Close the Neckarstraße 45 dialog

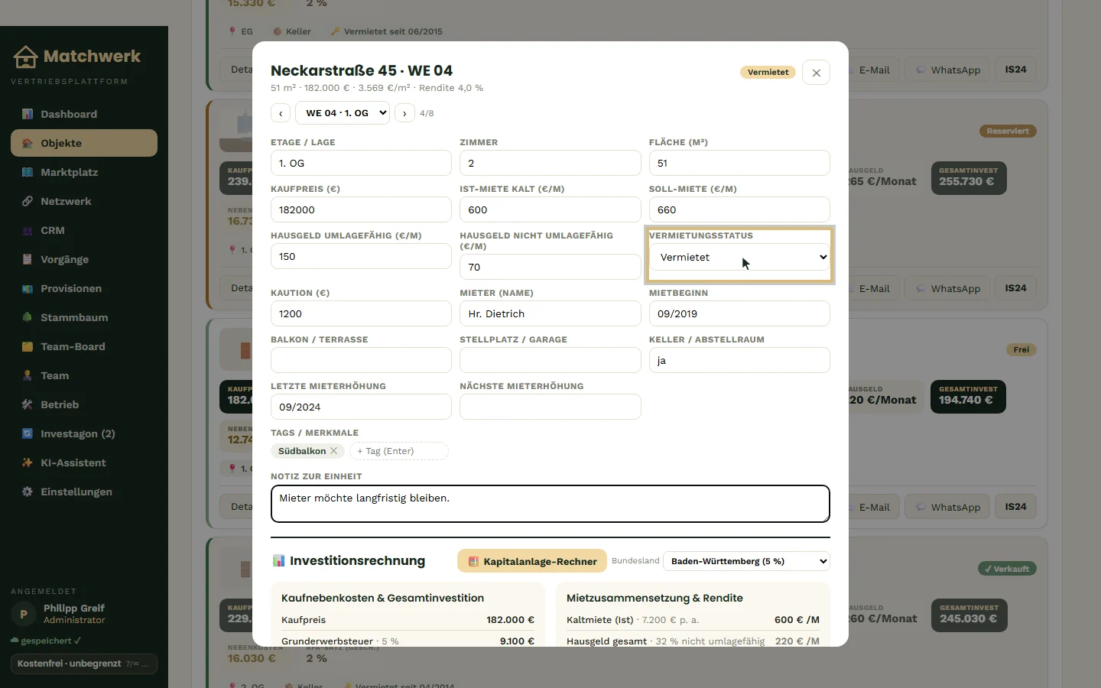coord(816,73)
